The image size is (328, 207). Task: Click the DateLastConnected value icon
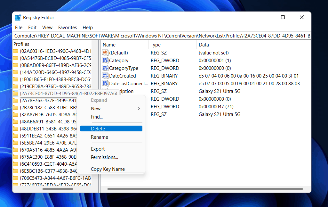[105, 83]
